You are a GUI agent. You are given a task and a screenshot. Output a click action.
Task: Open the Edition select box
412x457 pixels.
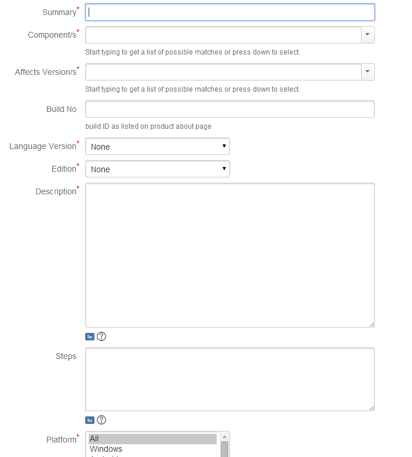click(158, 169)
